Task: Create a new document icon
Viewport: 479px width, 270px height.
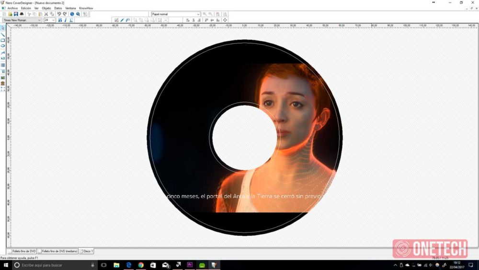Action: click(x=4, y=14)
